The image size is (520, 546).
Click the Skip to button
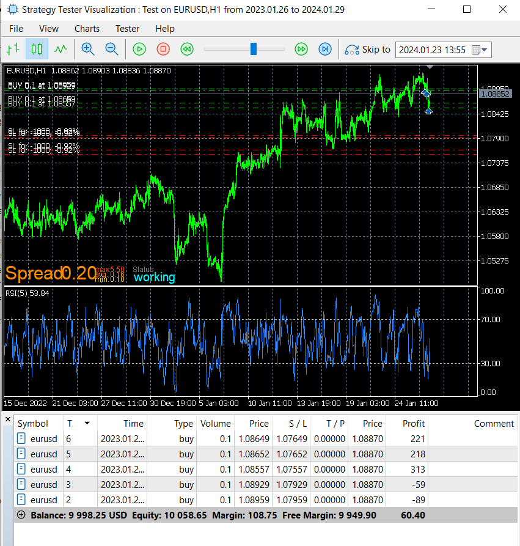click(367, 50)
